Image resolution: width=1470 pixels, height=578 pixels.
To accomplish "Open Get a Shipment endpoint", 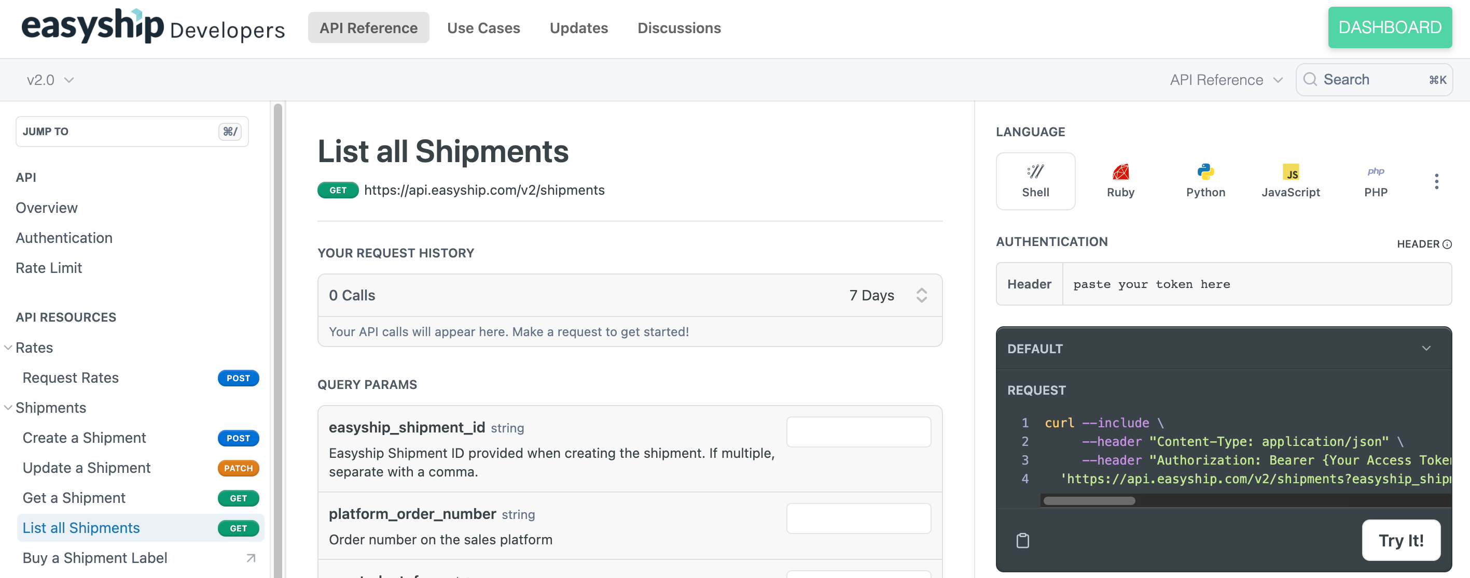I will pos(74,498).
